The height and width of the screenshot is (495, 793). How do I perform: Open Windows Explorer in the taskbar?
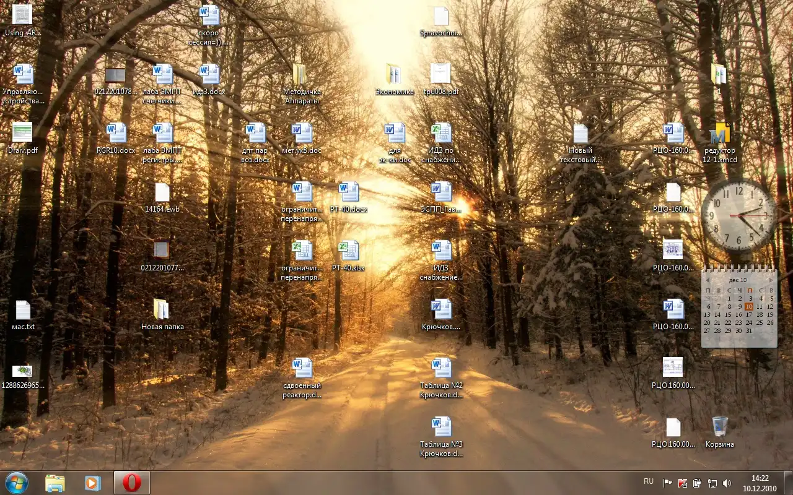(55, 483)
